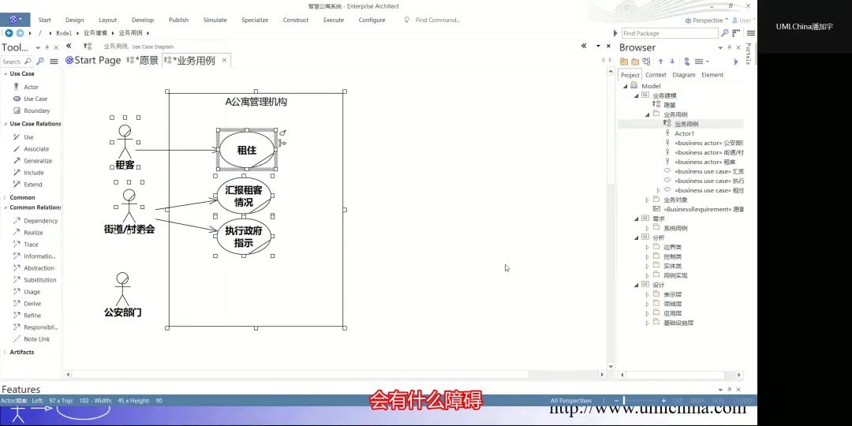The image size is (852, 426).
Task: Switch to Browser Element tab
Action: click(712, 75)
